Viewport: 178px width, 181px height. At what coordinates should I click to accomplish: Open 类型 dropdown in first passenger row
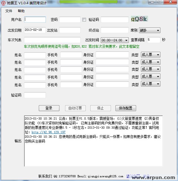point(150,55)
